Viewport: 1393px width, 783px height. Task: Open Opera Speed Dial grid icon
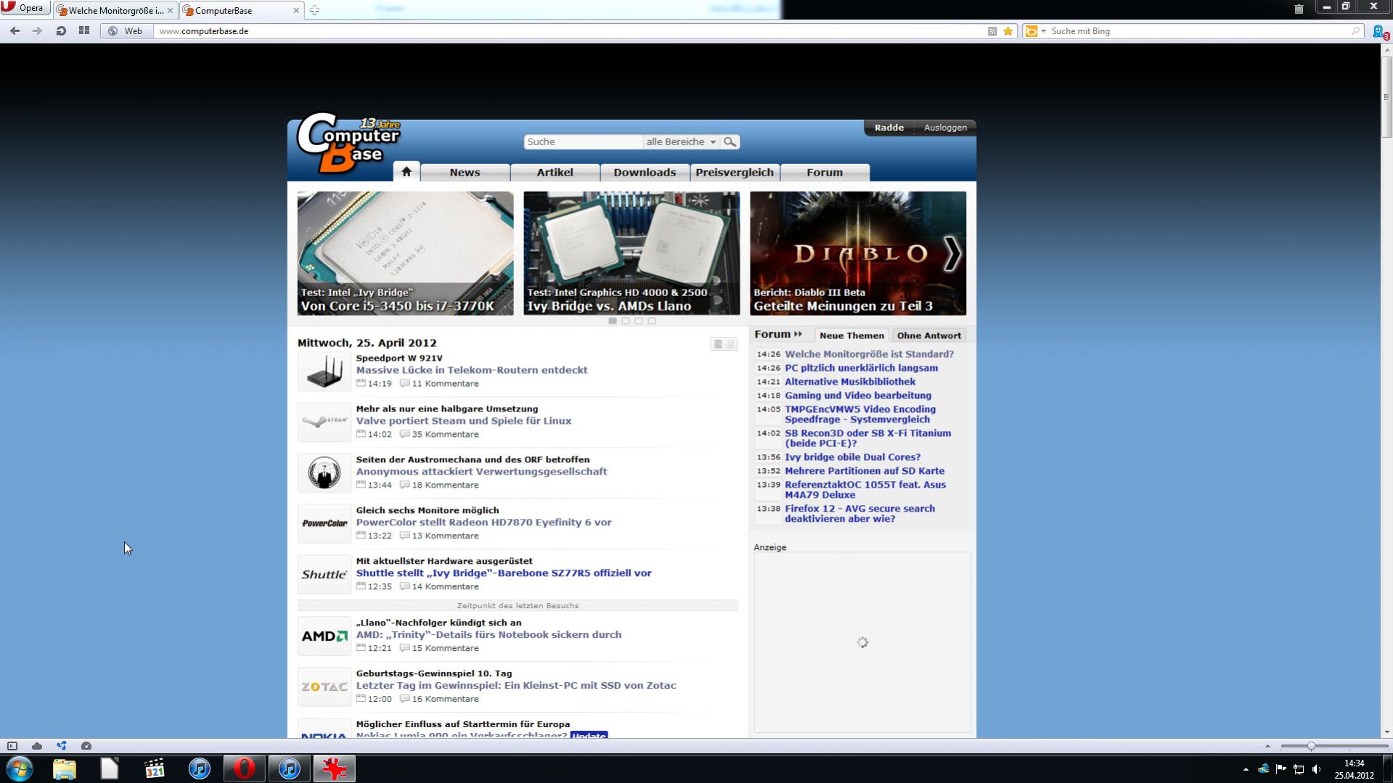84,31
